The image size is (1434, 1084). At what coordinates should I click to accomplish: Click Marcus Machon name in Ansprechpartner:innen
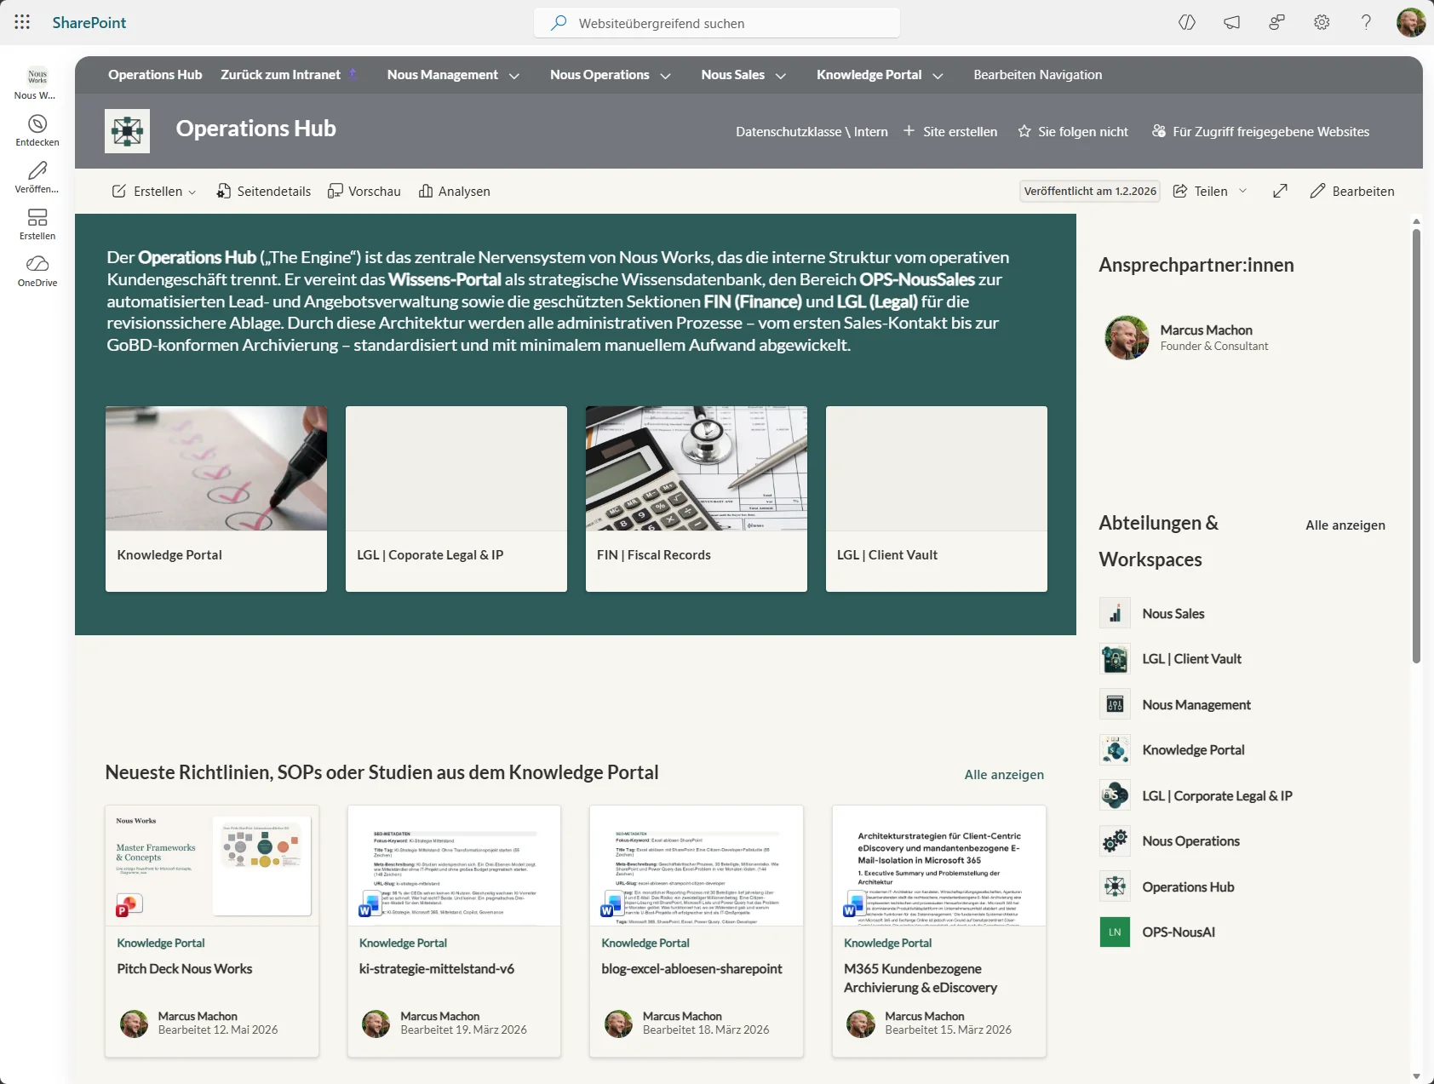pyautogui.click(x=1206, y=330)
